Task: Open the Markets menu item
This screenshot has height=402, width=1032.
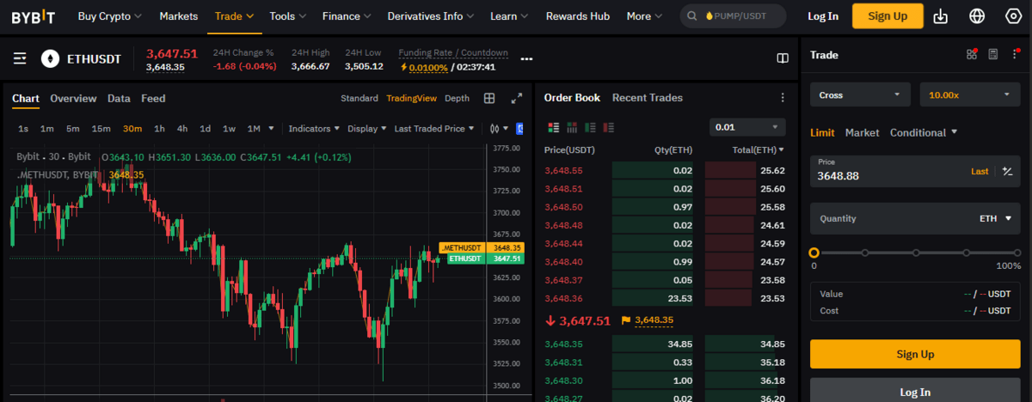Action: point(179,16)
